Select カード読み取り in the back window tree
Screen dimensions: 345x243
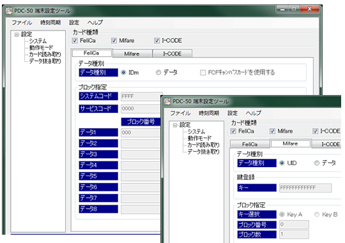pyautogui.click(x=45, y=54)
